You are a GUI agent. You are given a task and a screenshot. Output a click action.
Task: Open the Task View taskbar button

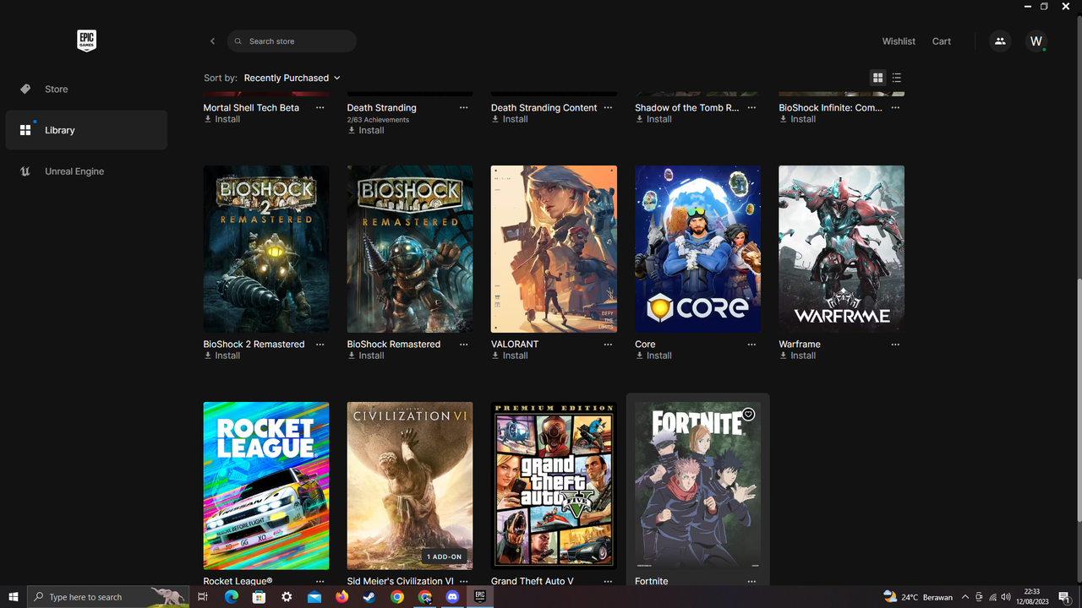[x=203, y=597]
